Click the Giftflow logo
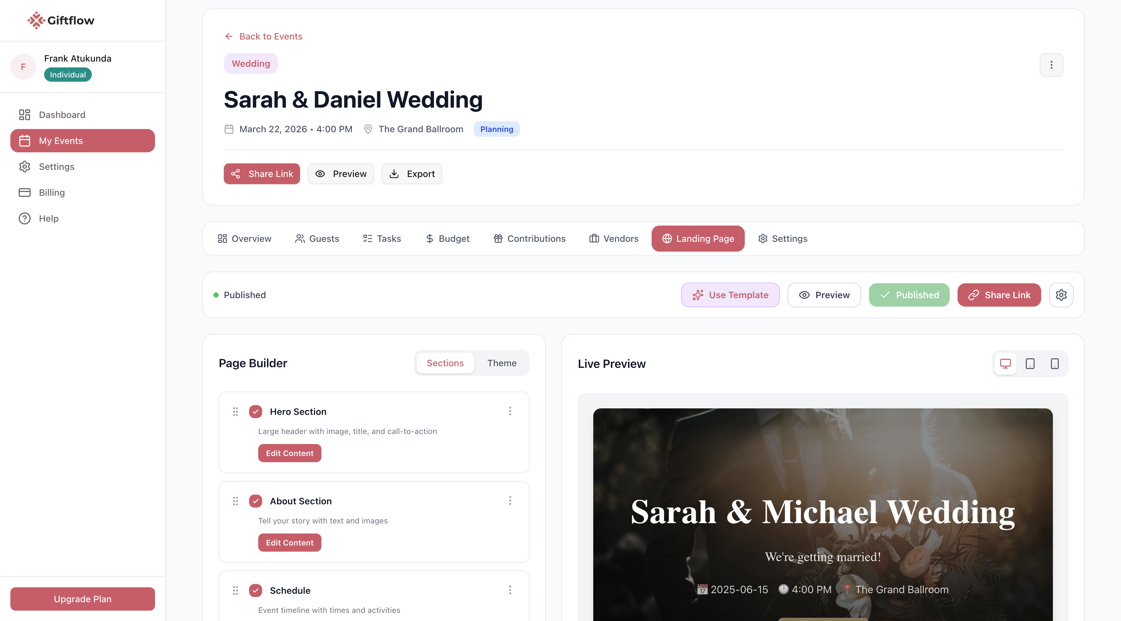 (61, 20)
